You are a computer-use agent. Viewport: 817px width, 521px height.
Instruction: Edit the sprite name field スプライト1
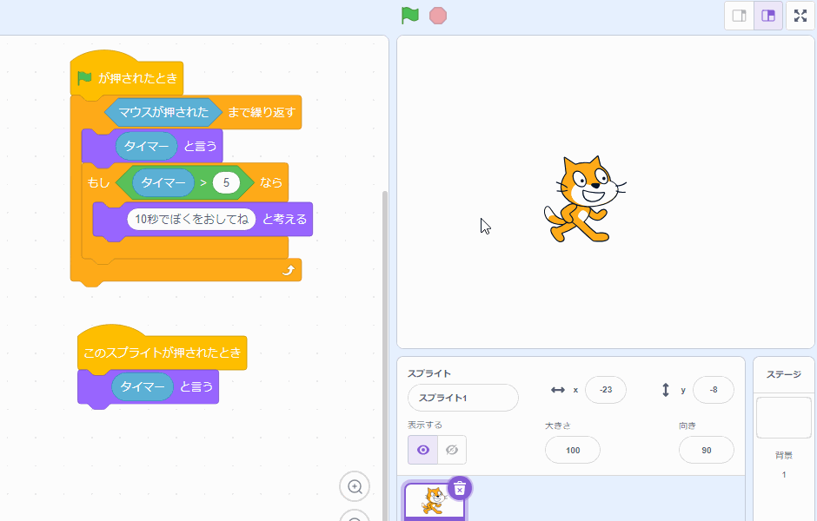point(463,398)
